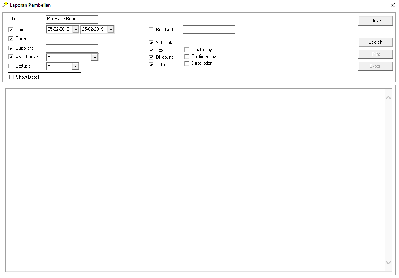The width and height of the screenshot is (399, 278).
Task: Click the Close button
Action: (x=375, y=21)
